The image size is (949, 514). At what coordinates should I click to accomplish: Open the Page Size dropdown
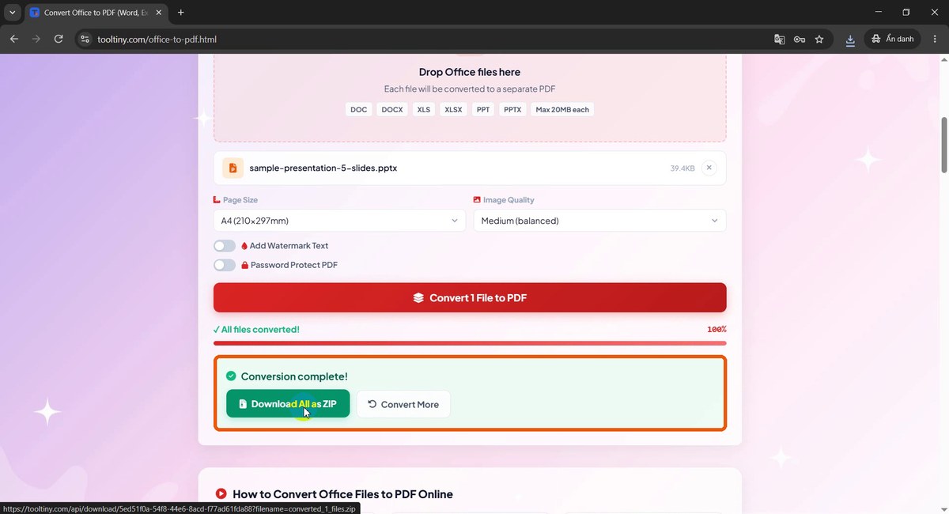pos(339,221)
